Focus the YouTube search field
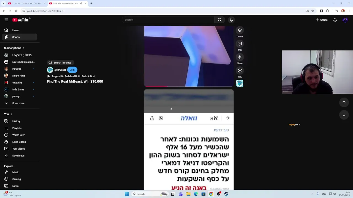Image resolution: width=353 pixels, height=198 pixels. [x=168, y=20]
